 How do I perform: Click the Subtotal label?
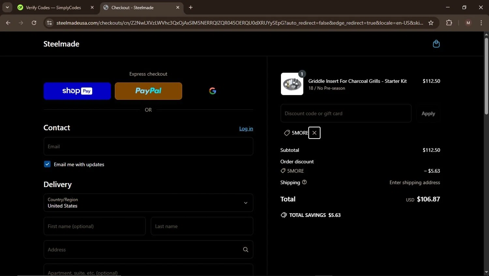tap(290, 150)
